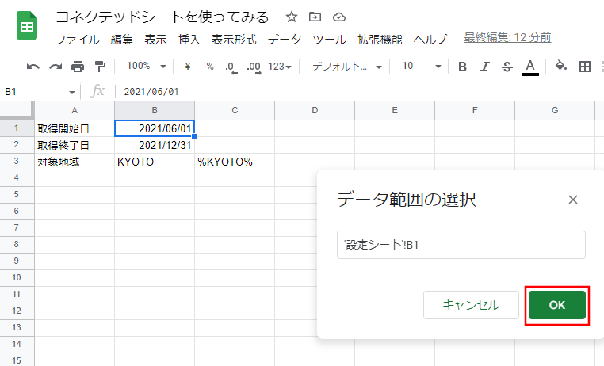
Task: Toggle strikethrough formatting
Action: pos(507,67)
